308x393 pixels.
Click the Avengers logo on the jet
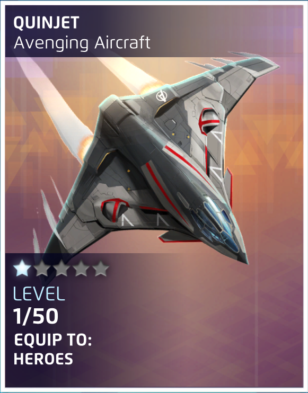(x=161, y=96)
